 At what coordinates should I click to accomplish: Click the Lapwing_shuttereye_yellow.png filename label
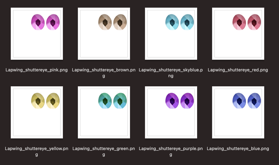36,152
